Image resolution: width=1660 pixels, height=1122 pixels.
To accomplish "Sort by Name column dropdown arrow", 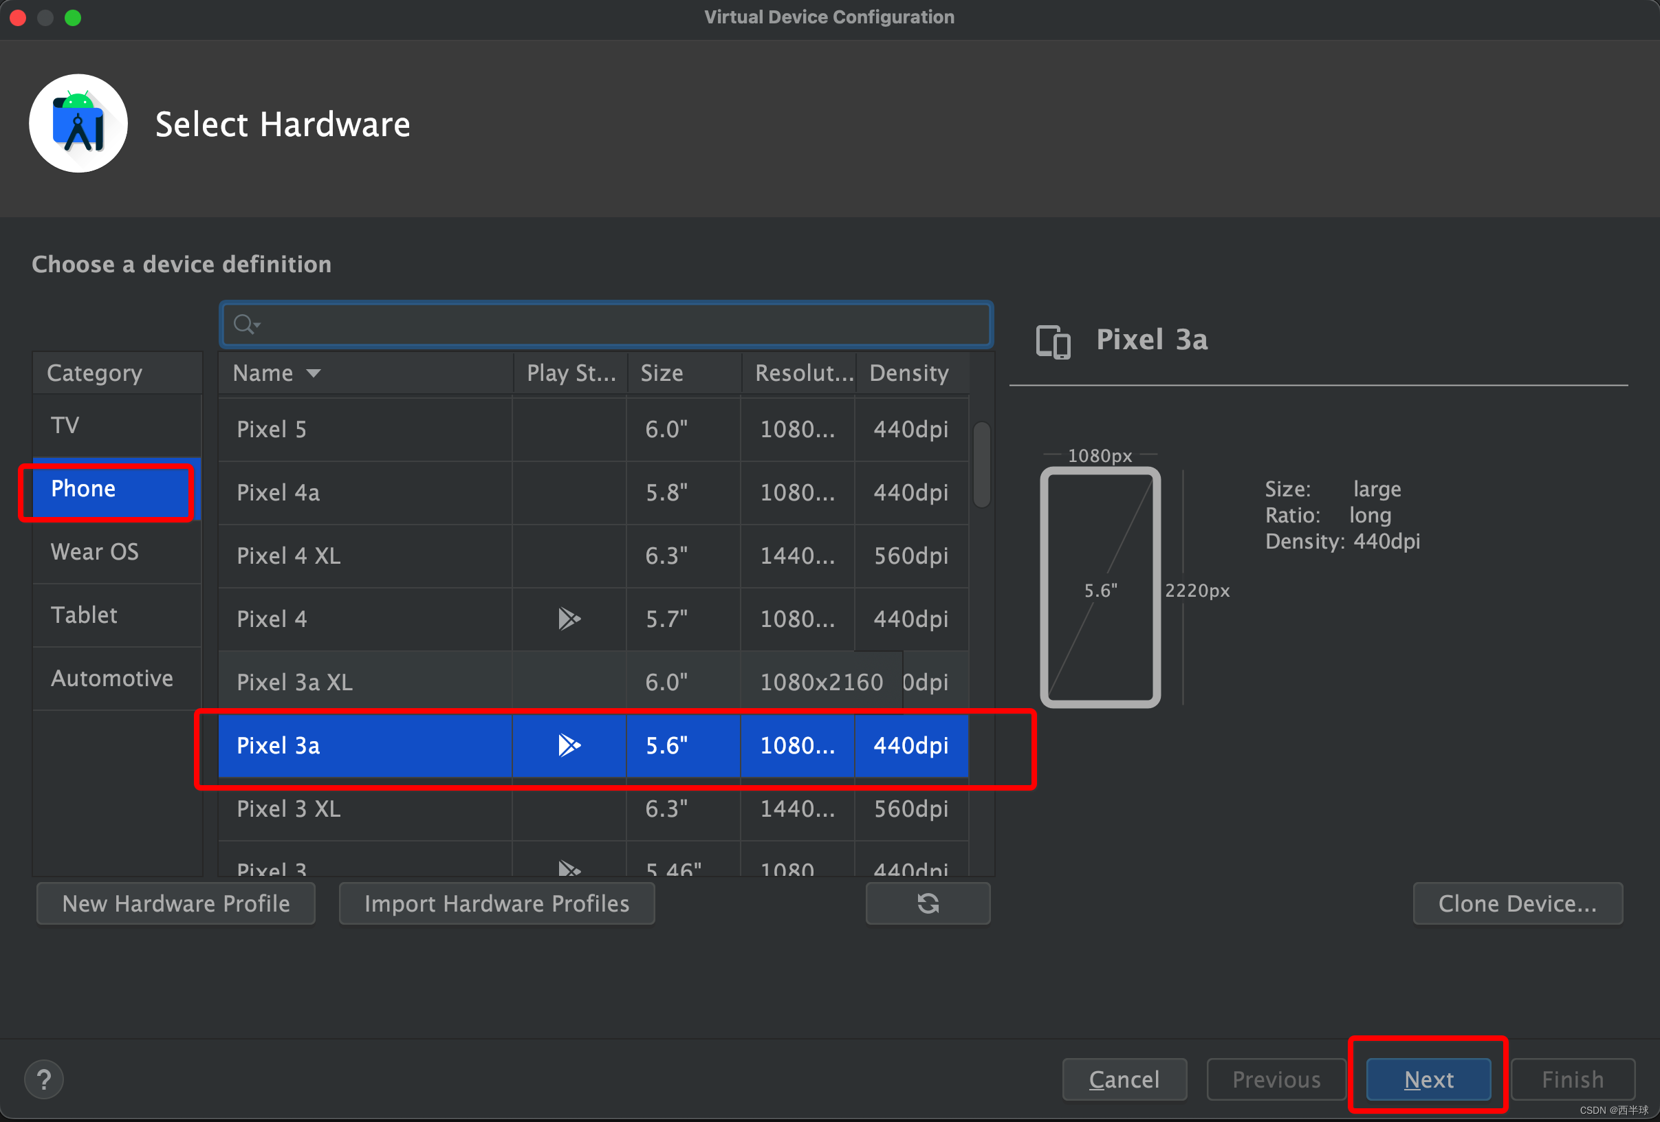I will click(313, 373).
